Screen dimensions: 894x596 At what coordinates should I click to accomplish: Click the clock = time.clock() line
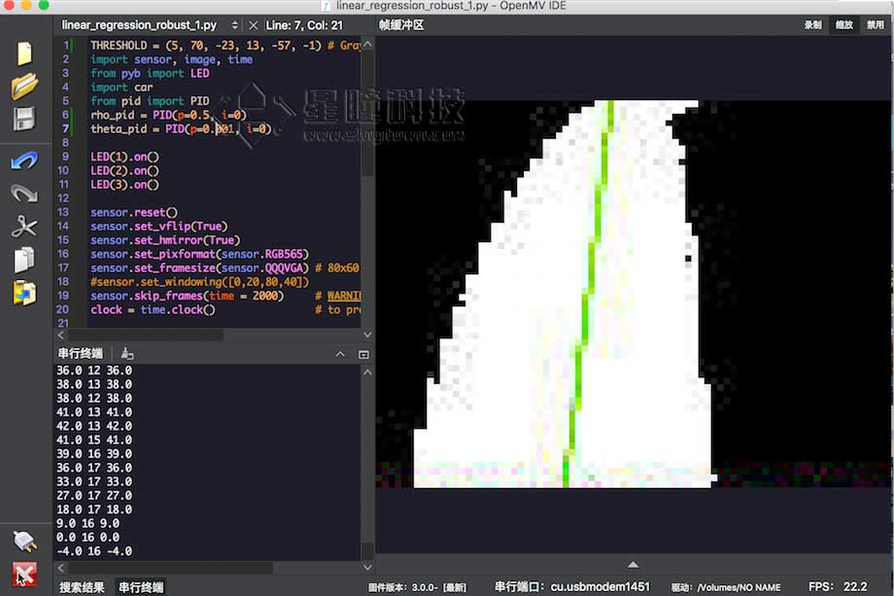(225, 310)
